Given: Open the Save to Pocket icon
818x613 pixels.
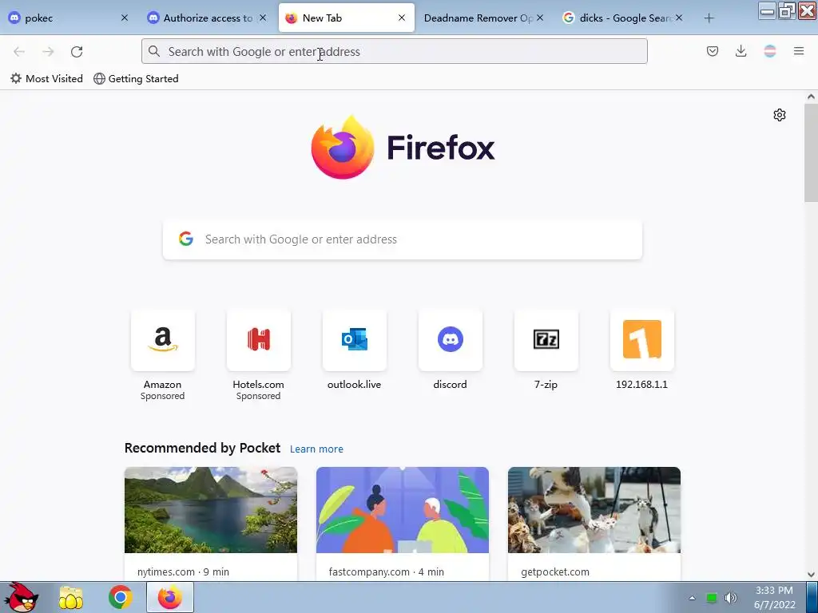Looking at the screenshot, I should (x=712, y=51).
